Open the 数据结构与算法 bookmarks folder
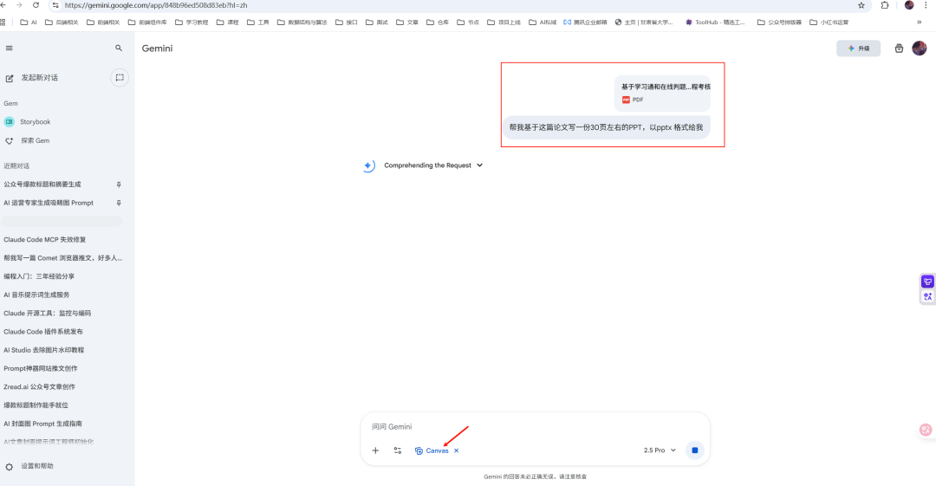Viewport: 936px width, 486px height. pyautogui.click(x=302, y=23)
